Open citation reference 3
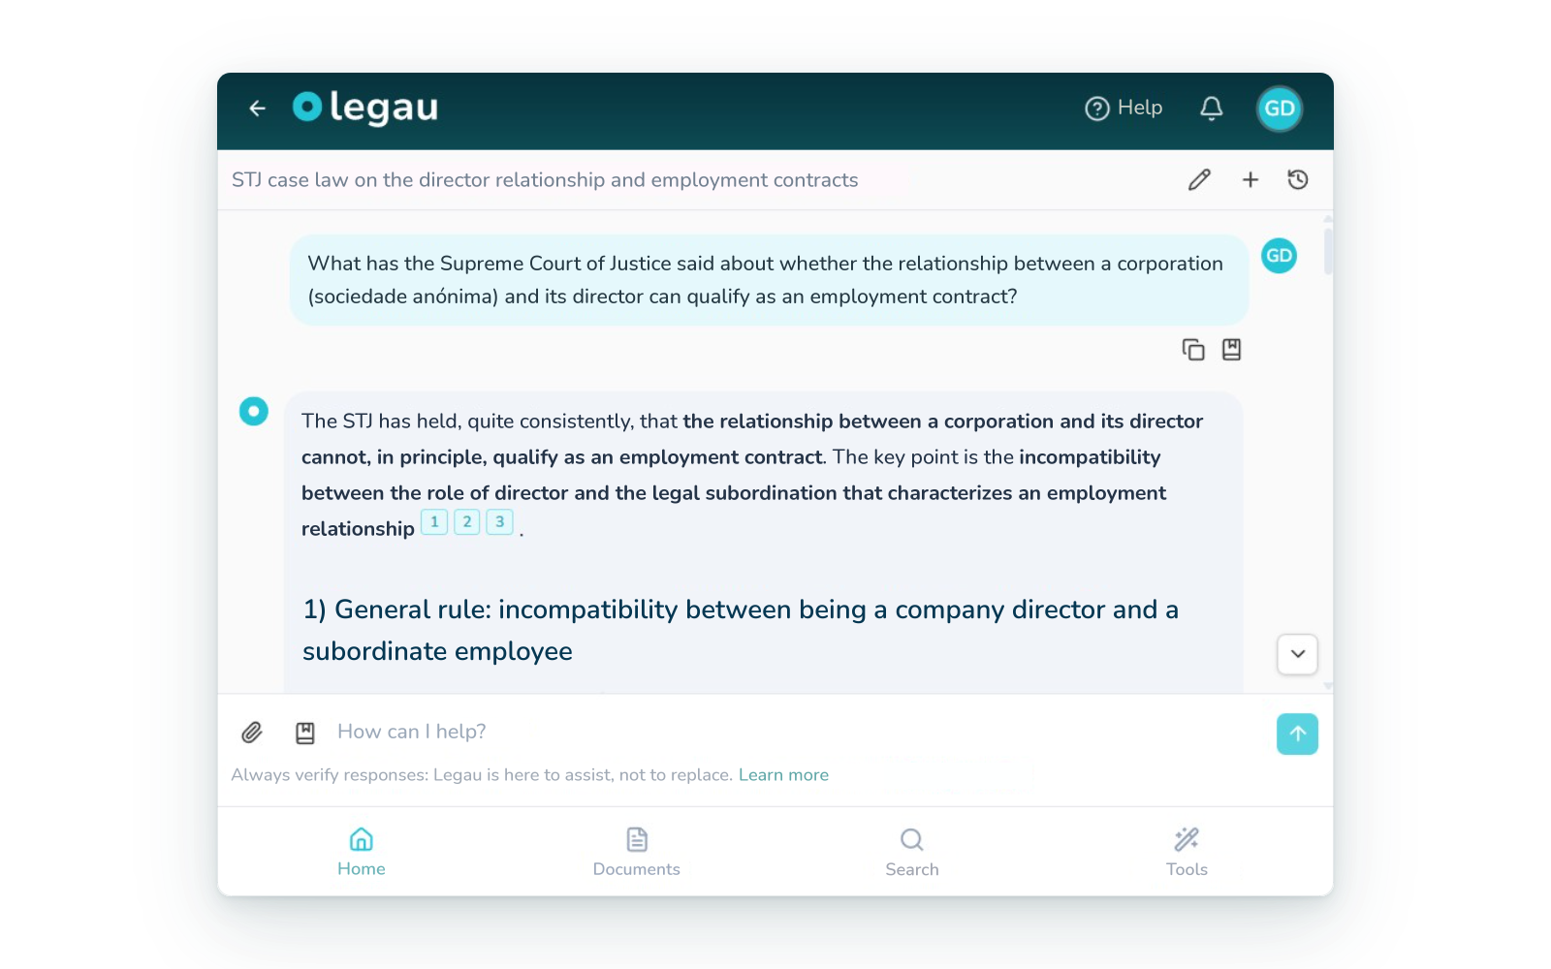The width and height of the screenshot is (1551, 969). pos(499,522)
